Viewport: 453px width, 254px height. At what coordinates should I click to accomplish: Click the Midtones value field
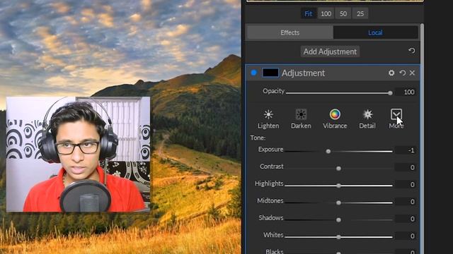tap(406, 202)
